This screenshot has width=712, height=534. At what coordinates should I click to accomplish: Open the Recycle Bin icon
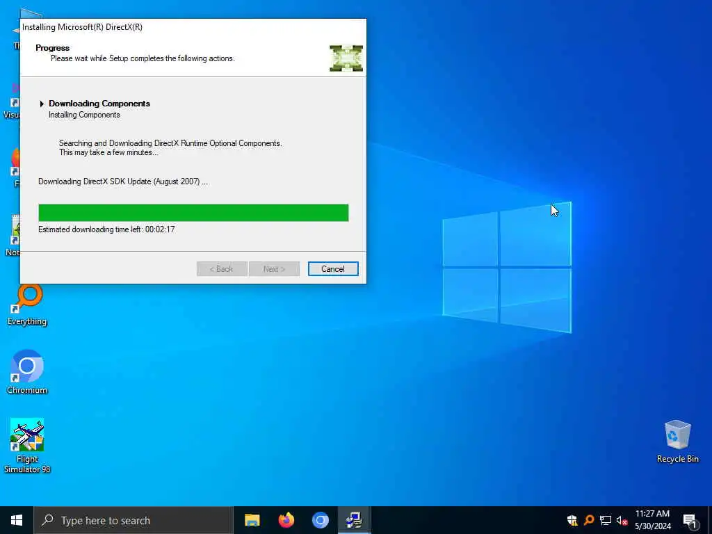click(677, 442)
